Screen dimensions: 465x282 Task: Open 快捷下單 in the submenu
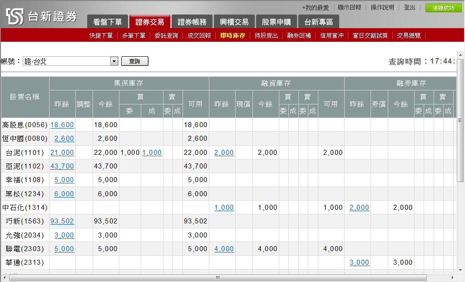click(x=101, y=35)
